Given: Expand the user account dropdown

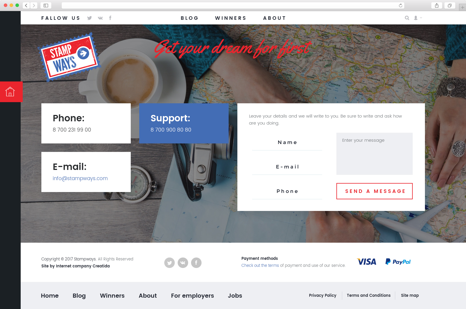Looking at the screenshot, I should [418, 18].
